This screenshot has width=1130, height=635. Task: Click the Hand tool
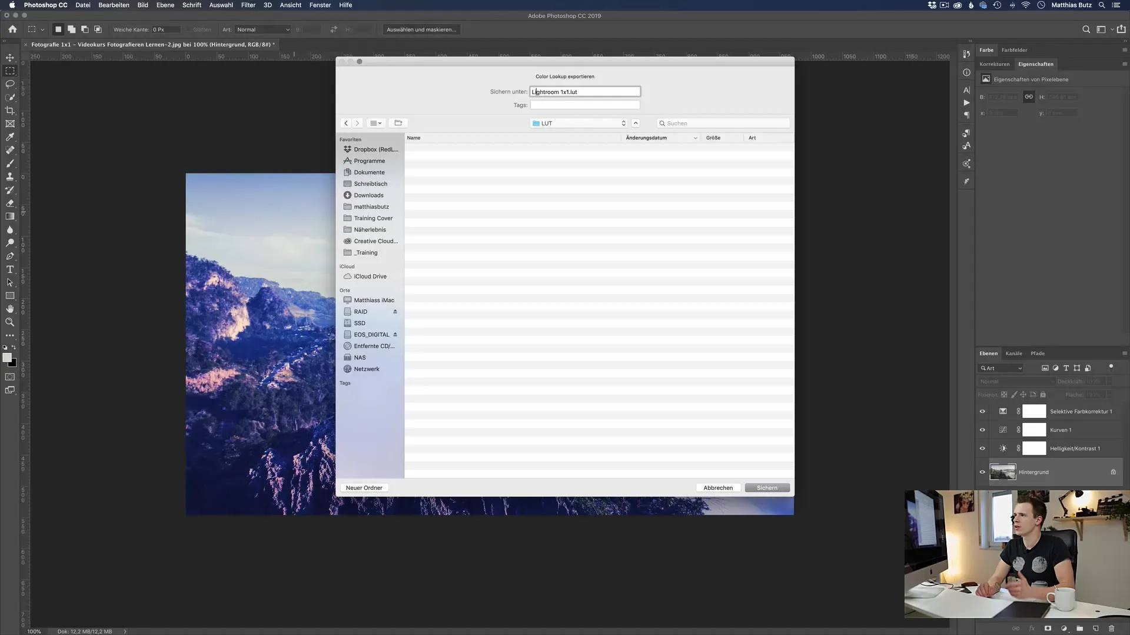click(x=10, y=309)
